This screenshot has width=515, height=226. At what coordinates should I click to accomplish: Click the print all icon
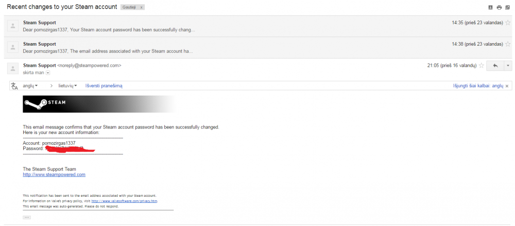499,7
